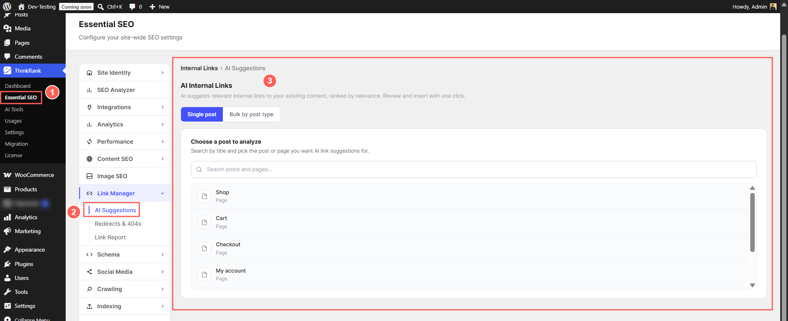This screenshot has height=321, width=788.
Task: Open Redirects & 404s under Link Manager
Action: pos(118,224)
